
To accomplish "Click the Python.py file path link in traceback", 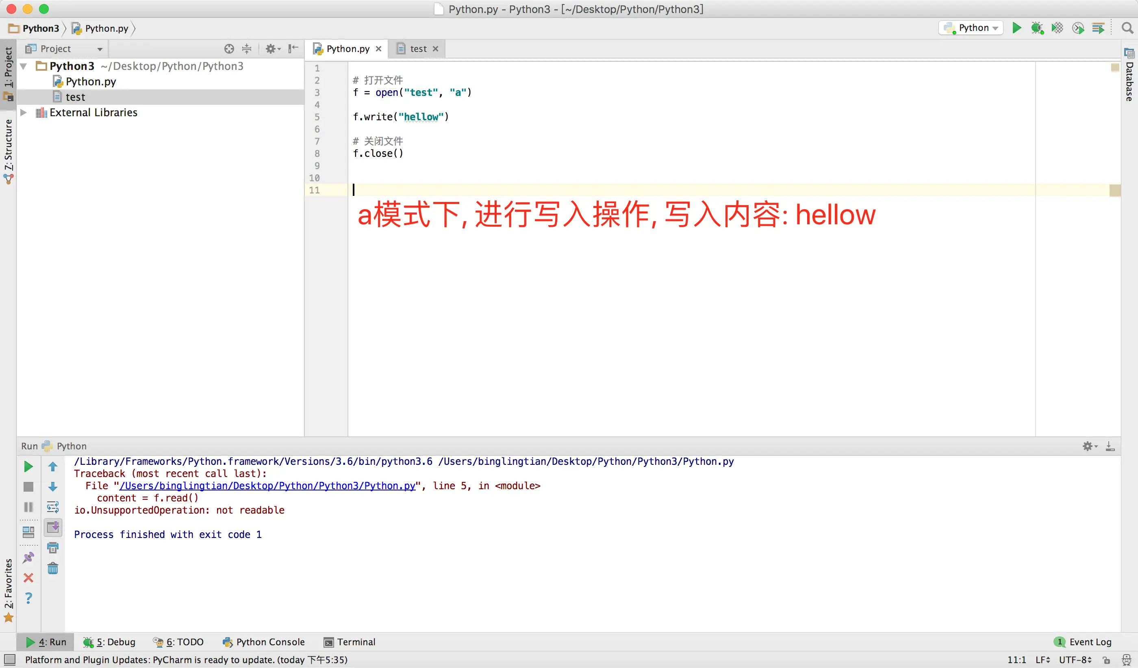I will point(267,486).
